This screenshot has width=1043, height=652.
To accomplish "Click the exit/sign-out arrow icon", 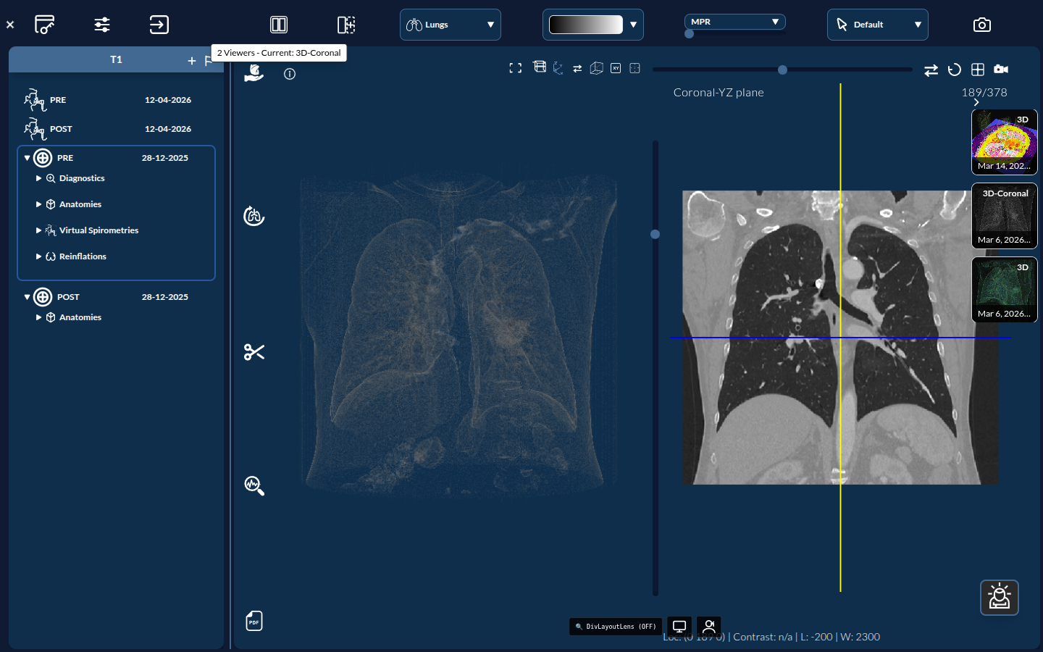I will [159, 25].
